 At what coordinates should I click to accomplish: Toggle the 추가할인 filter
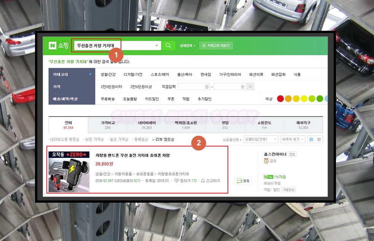coord(205,99)
